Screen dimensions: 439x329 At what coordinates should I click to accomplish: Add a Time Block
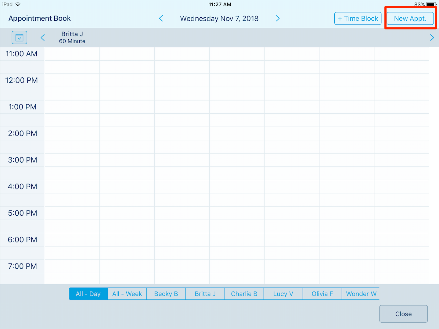358,19
